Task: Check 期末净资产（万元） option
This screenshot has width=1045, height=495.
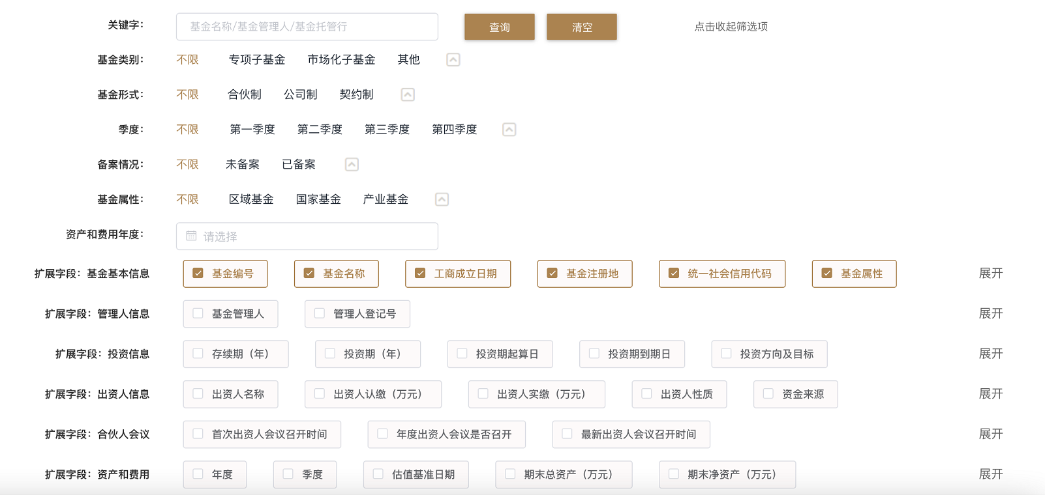Action: click(x=674, y=474)
